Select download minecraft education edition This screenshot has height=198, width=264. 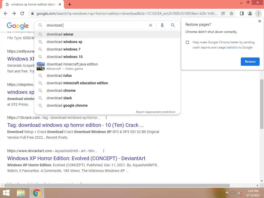point(107,83)
